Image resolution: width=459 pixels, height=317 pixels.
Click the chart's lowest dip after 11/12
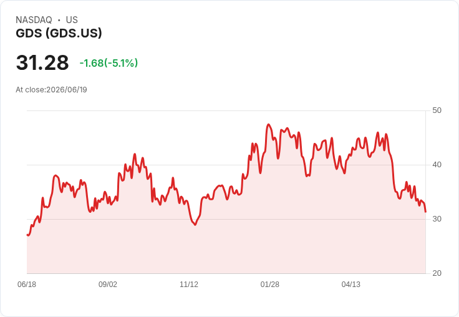point(195,225)
